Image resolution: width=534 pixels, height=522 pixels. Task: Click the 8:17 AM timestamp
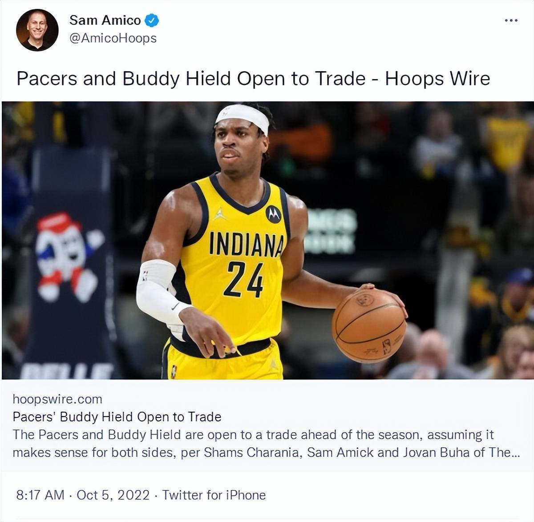click(x=40, y=495)
